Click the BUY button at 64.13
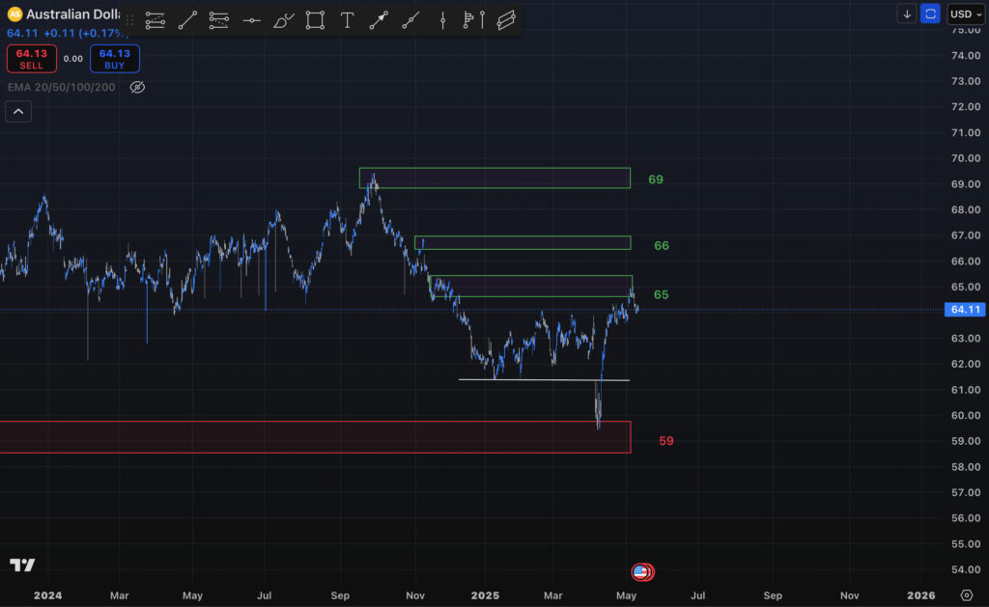Image resolution: width=989 pixels, height=607 pixels. 114,59
